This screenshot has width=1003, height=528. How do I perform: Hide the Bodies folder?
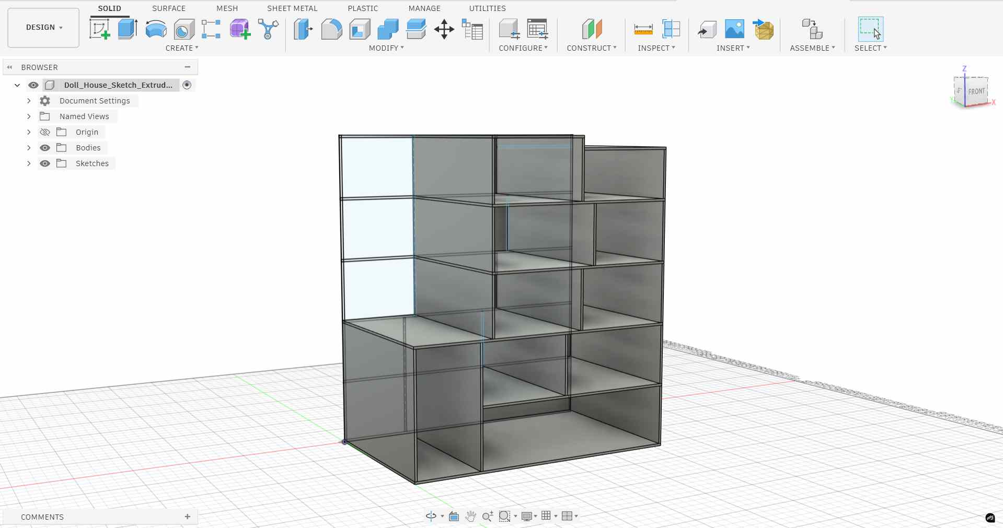point(45,148)
